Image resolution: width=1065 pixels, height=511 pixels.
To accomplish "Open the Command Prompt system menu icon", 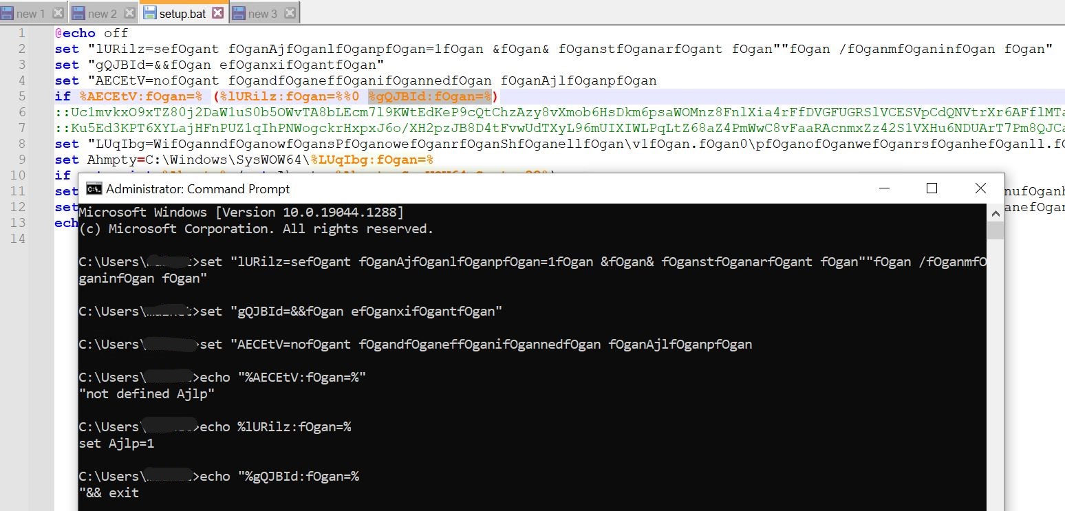I will pyautogui.click(x=94, y=189).
